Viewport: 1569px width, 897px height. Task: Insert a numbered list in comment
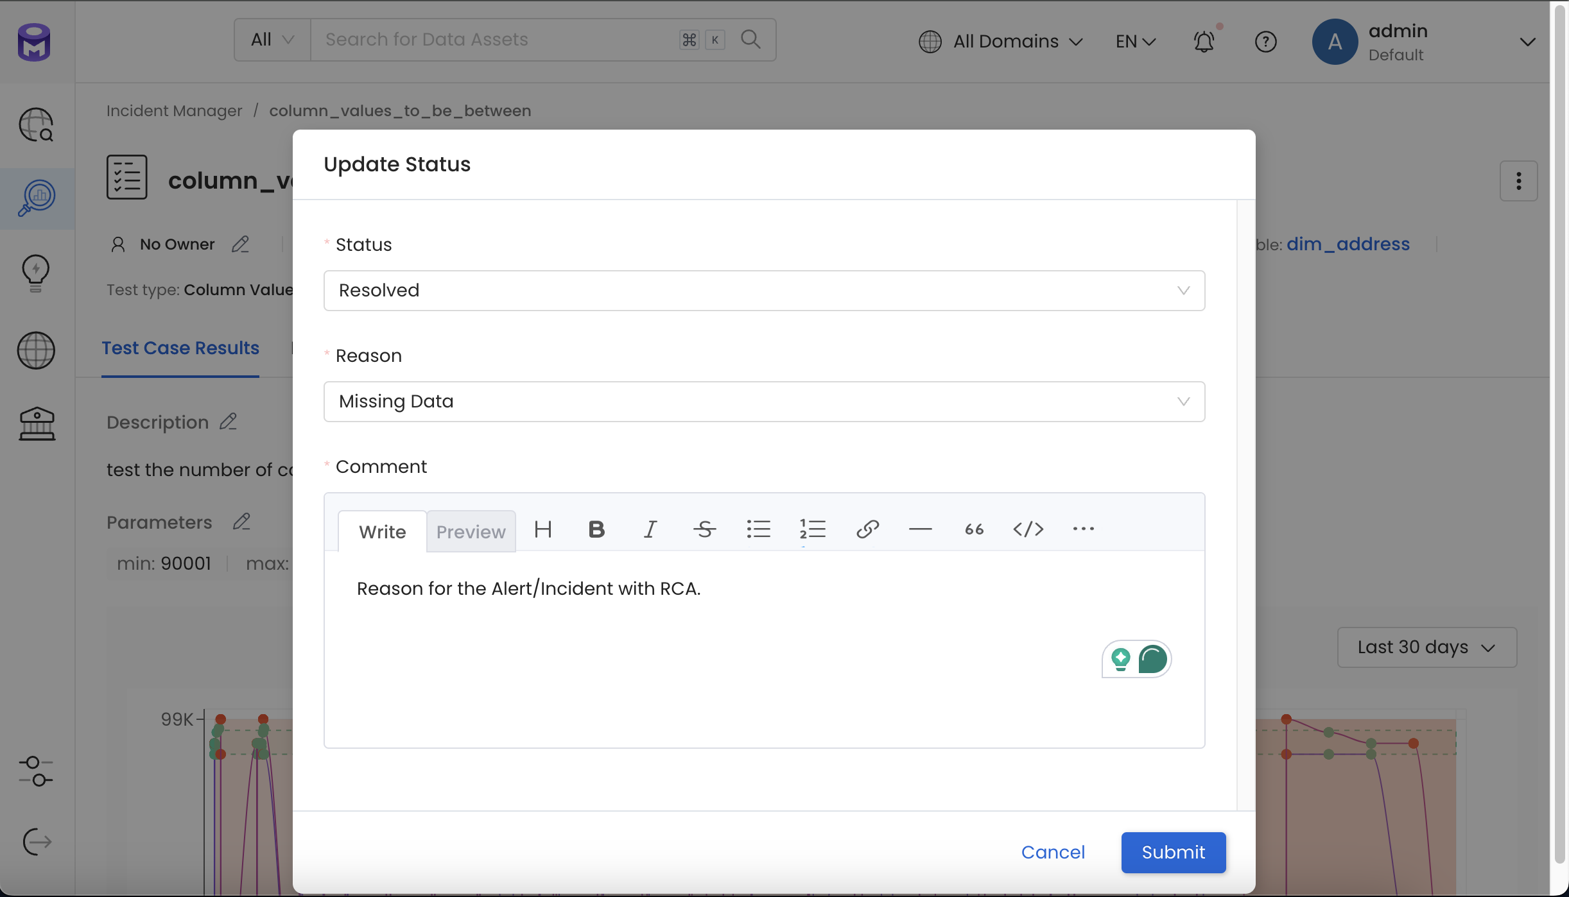point(812,529)
